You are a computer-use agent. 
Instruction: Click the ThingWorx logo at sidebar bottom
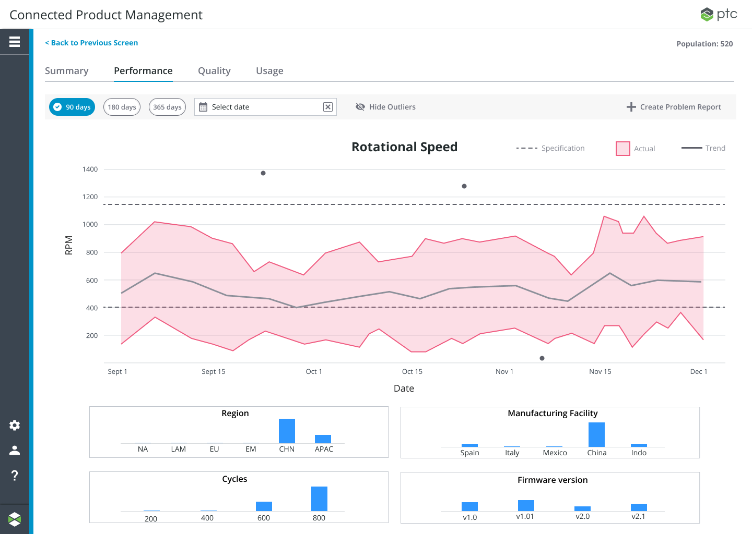15,519
